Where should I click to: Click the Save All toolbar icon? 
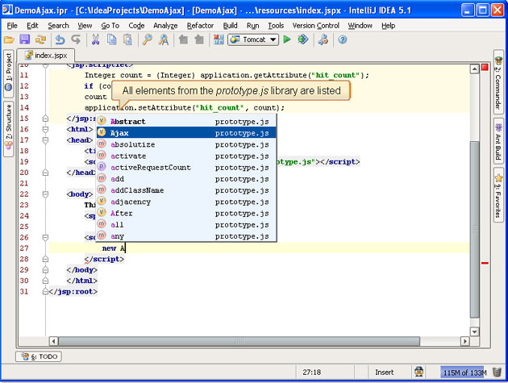(x=25, y=40)
